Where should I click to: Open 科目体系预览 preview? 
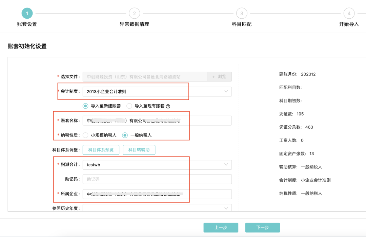pos(101,150)
